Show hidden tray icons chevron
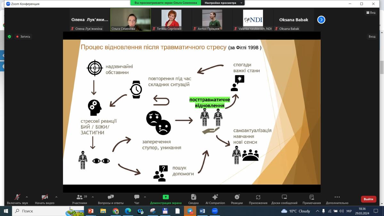384x216 pixels. 317,211
